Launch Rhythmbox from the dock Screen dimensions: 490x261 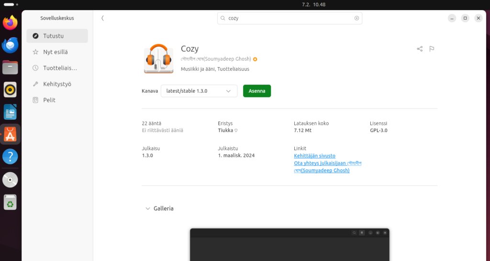click(x=10, y=89)
